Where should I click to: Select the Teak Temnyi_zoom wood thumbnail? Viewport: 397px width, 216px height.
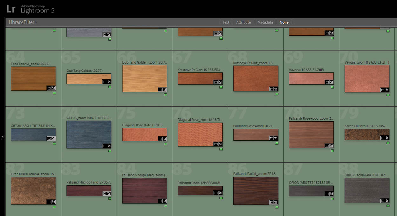tap(33, 78)
